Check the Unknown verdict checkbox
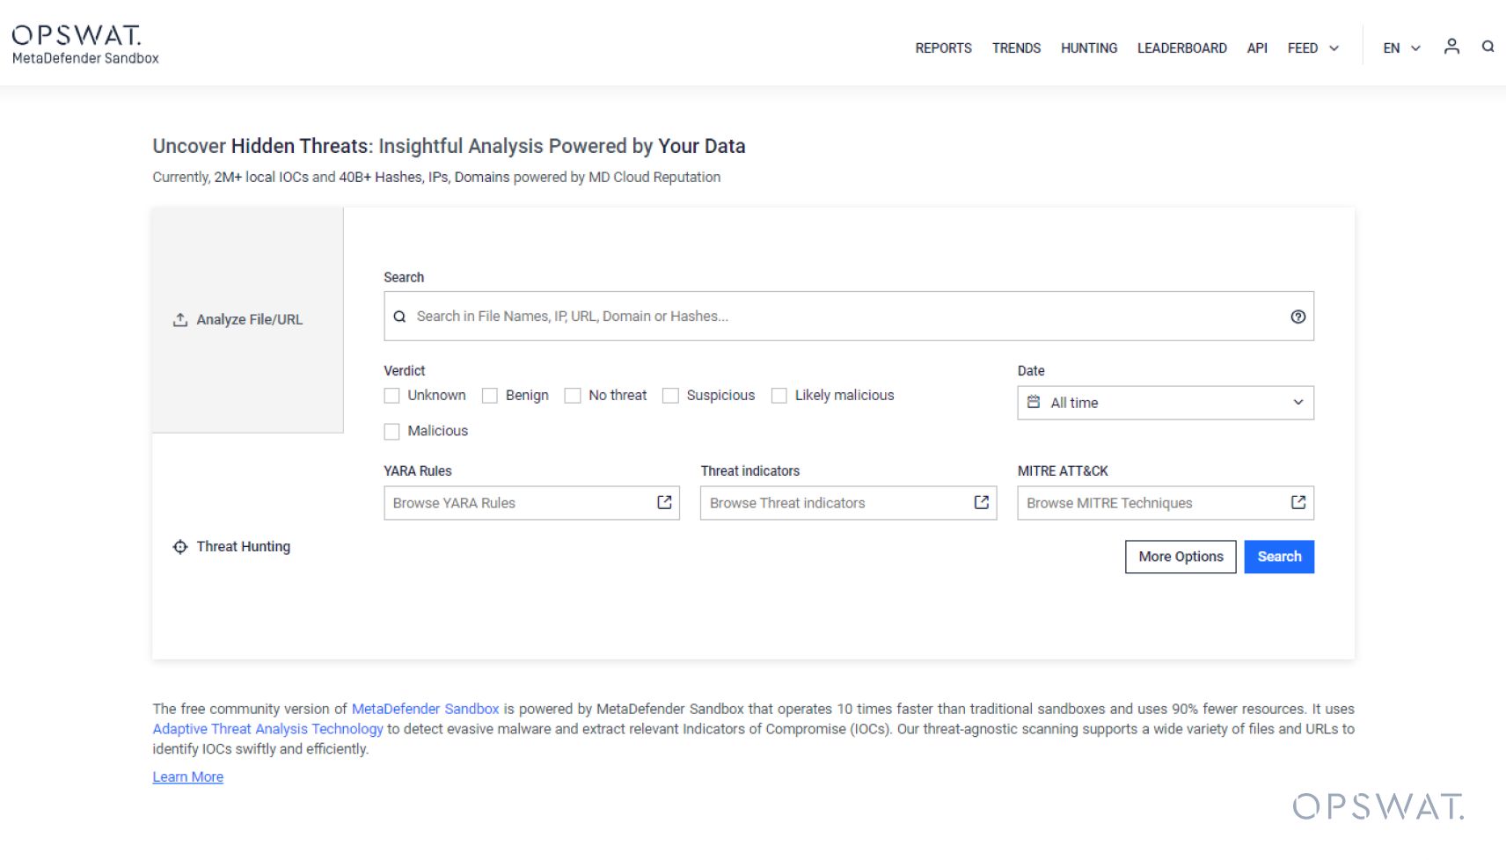 (x=392, y=396)
